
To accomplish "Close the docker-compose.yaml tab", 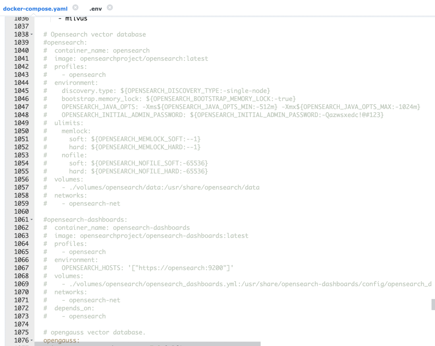I will (75, 8).
